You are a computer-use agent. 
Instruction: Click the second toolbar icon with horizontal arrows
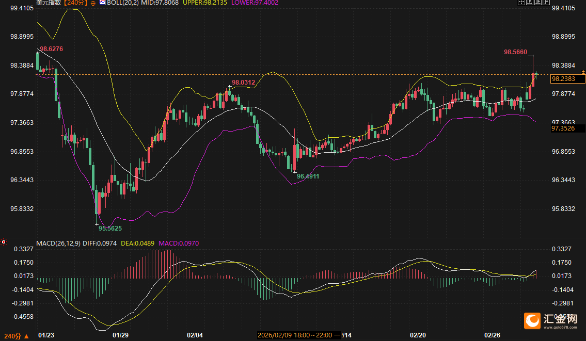[x=529, y=3]
